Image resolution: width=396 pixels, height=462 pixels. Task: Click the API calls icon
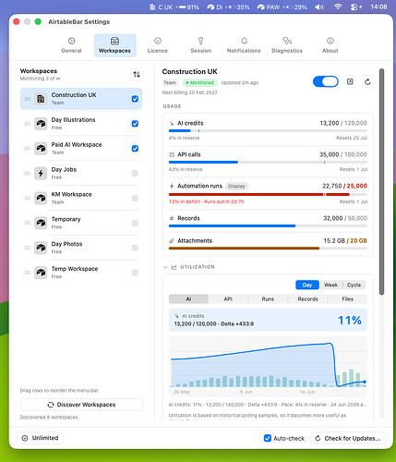(x=172, y=154)
